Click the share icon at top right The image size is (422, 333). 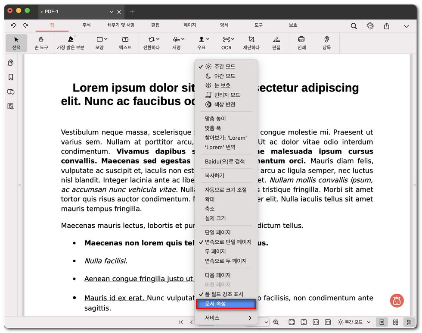[387, 26]
